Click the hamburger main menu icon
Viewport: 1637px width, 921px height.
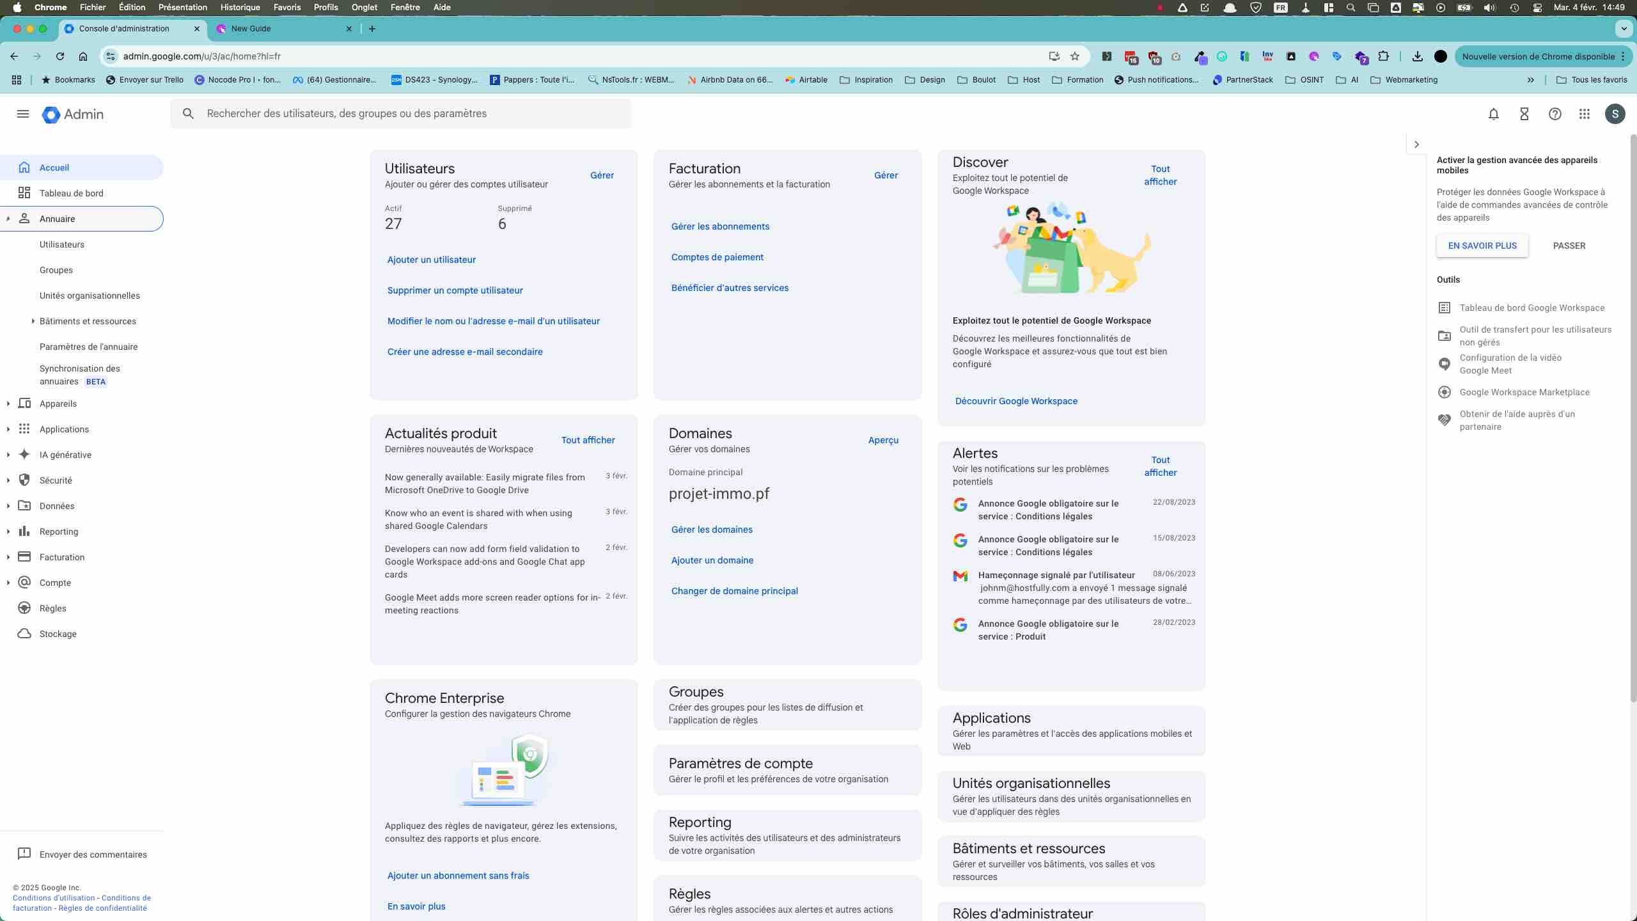[23, 114]
